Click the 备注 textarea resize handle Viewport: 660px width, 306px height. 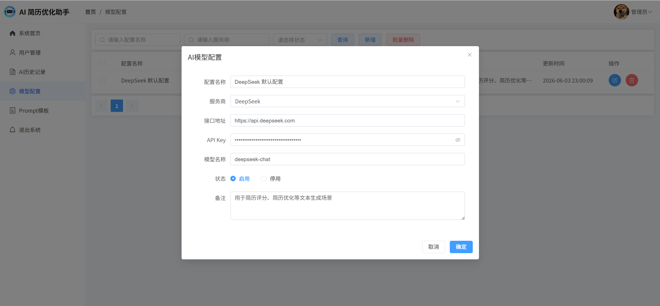pyautogui.click(x=463, y=218)
